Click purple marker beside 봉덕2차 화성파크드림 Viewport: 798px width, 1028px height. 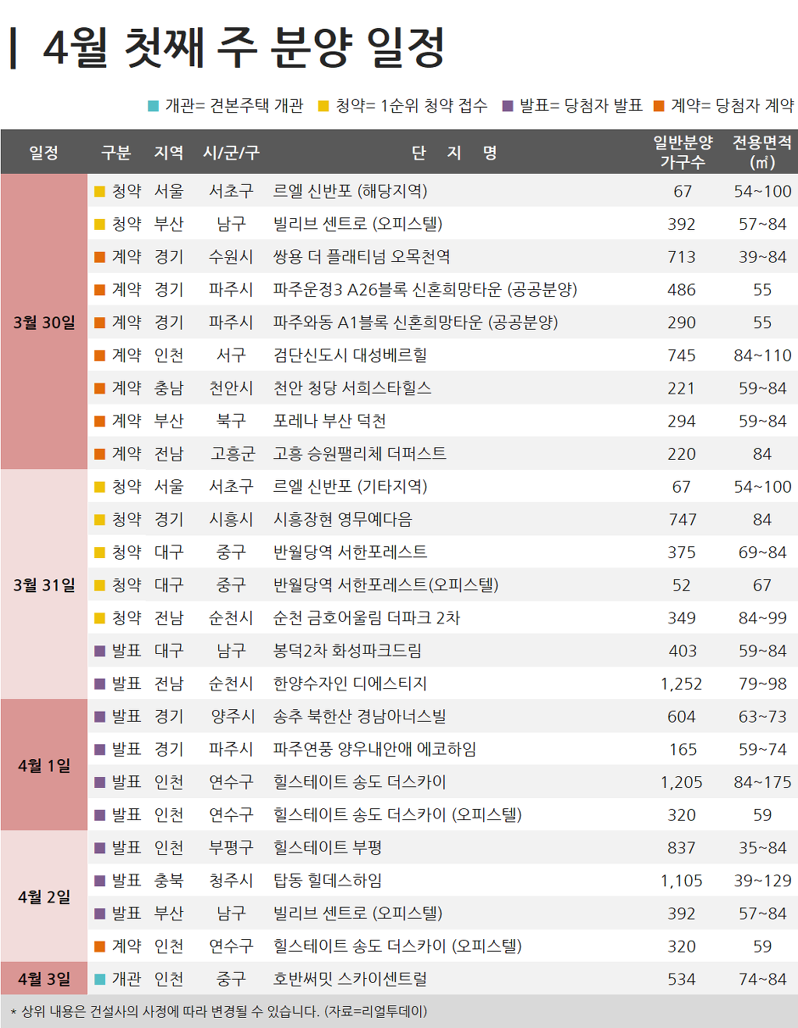point(100,651)
